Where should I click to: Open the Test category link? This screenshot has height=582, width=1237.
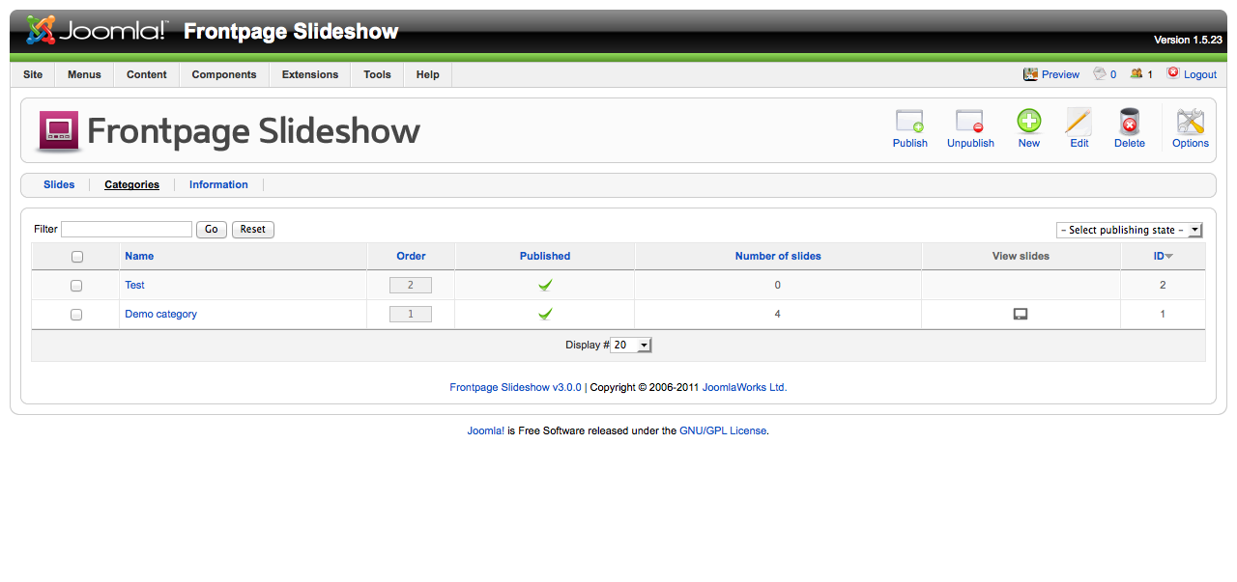click(134, 285)
